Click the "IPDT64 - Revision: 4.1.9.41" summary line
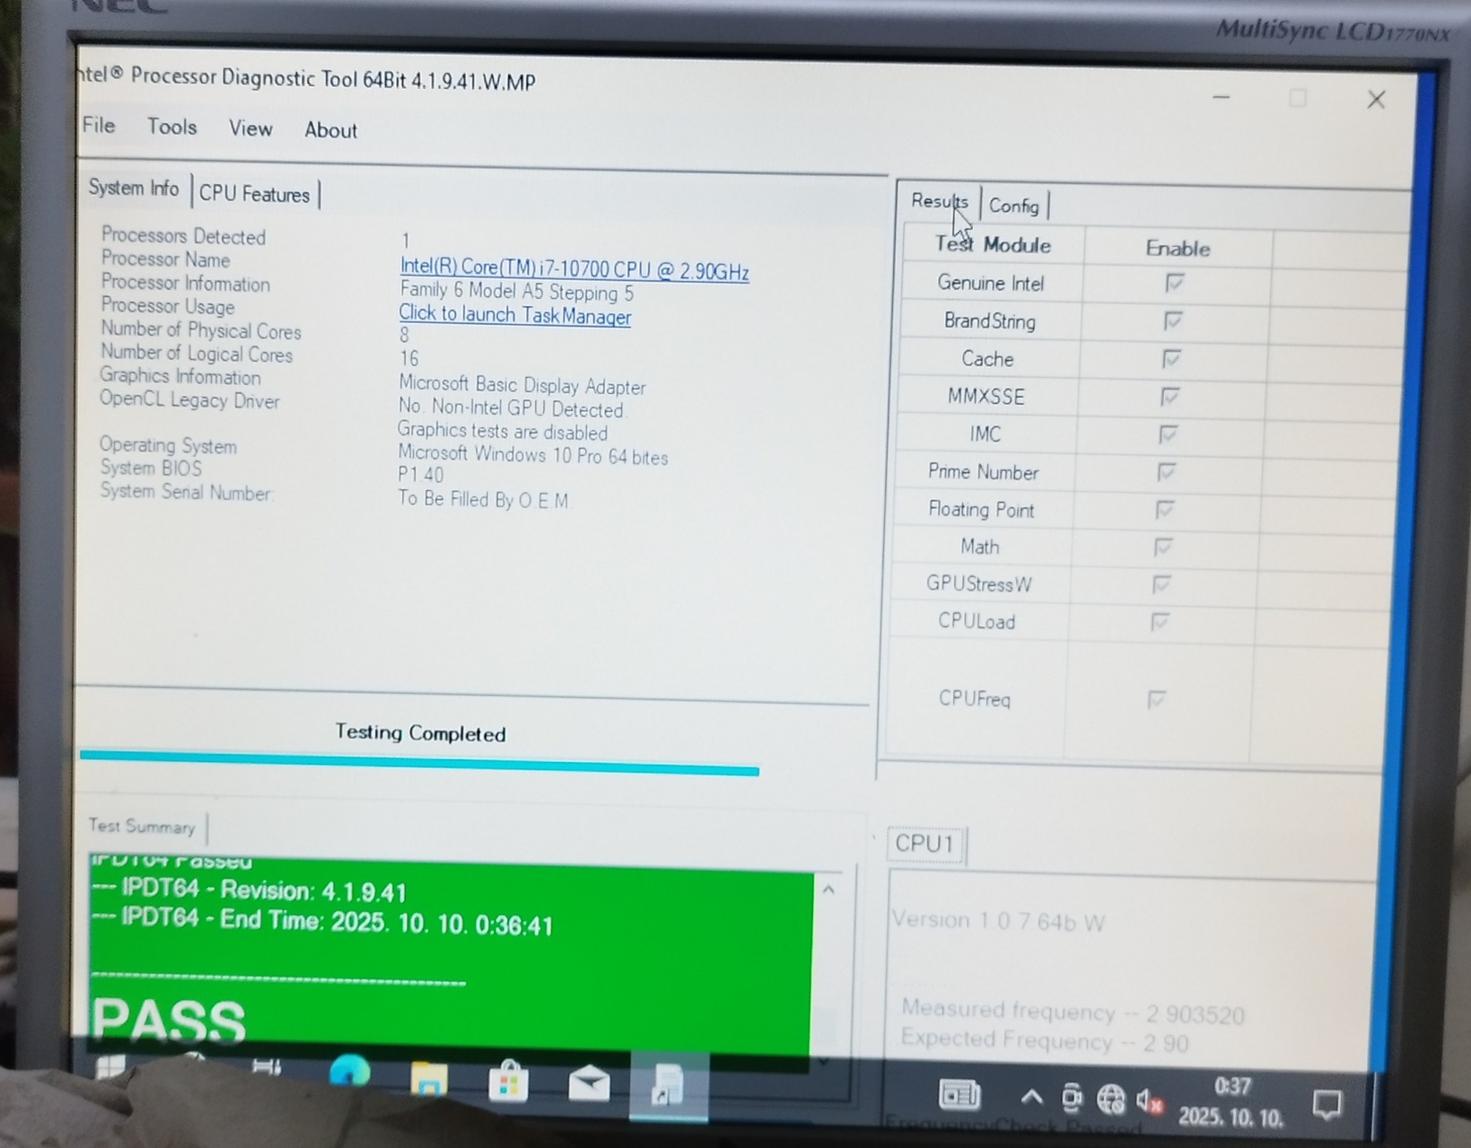The width and height of the screenshot is (1471, 1148). point(250,891)
